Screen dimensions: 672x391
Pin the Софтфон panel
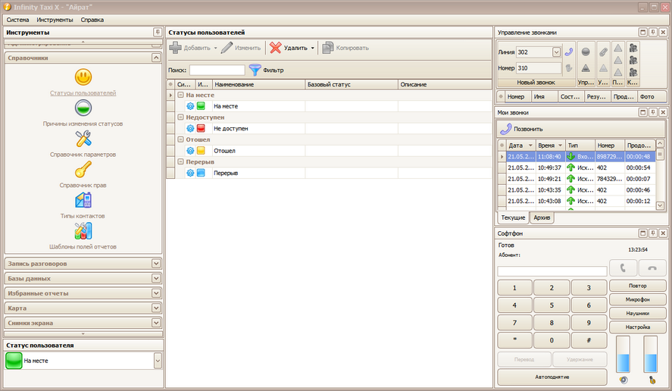pos(653,233)
